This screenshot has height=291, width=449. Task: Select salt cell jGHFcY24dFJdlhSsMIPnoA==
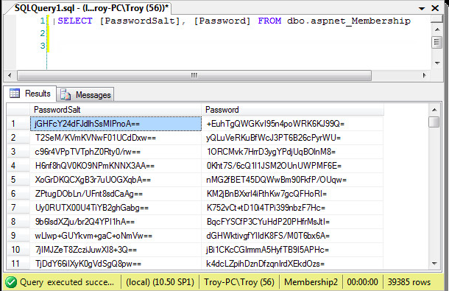[x=116, y=124]
